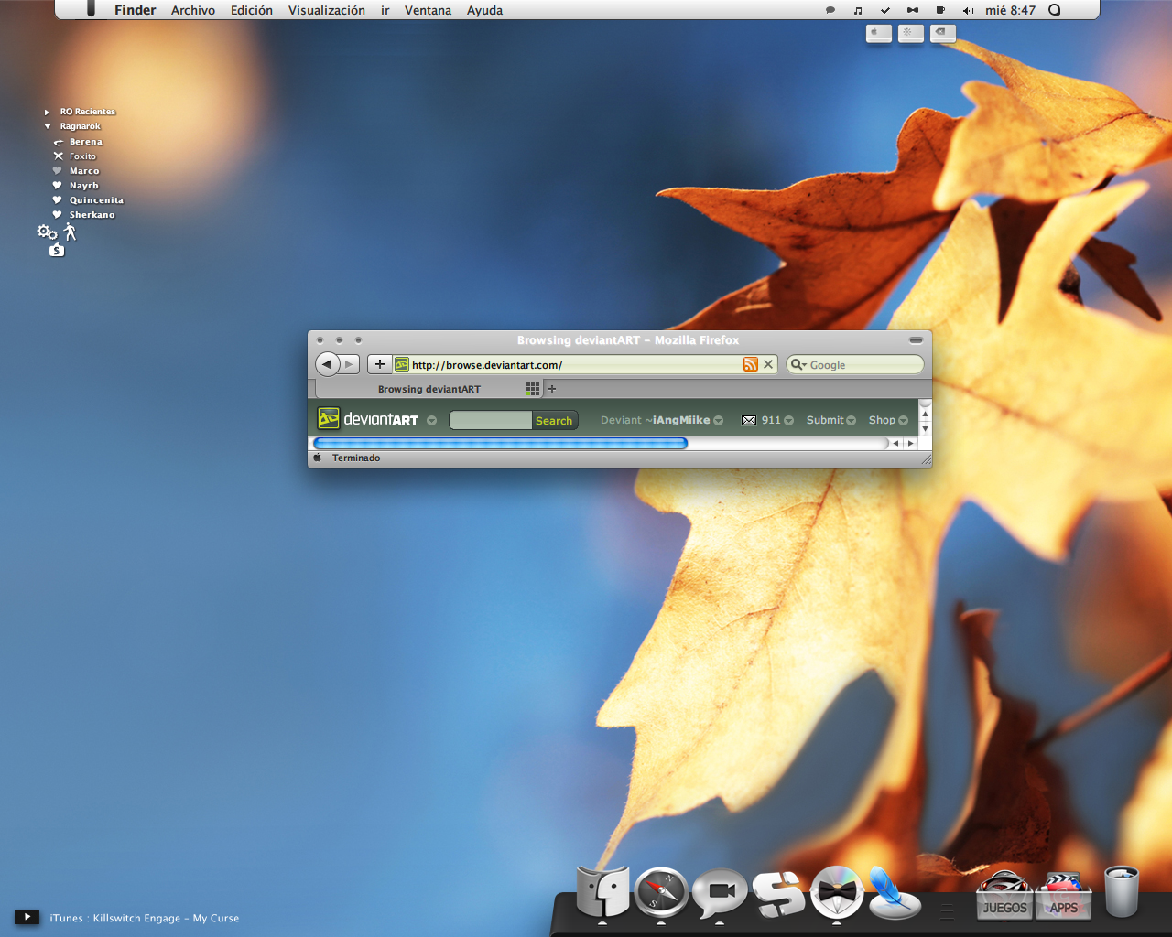Expand the RO Recientes list
Image resolution: width=1172 pixels, height=937 pixels.
click(x=47, y=112)
